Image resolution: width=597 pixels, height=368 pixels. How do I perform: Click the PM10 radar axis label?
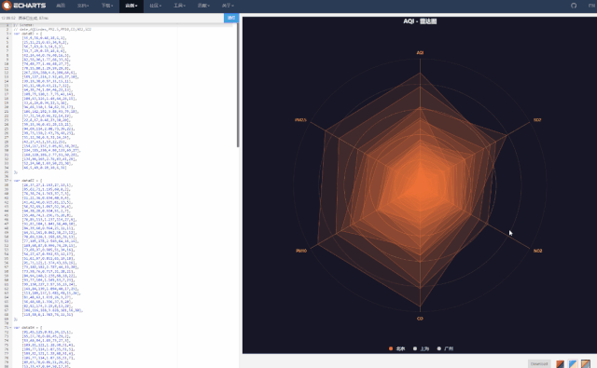pyautogui.click(x=301, y=251)
